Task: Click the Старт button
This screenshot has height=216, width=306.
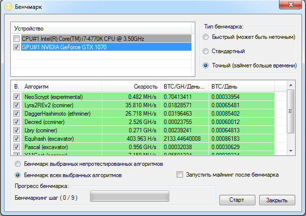Action: [237, 200]
